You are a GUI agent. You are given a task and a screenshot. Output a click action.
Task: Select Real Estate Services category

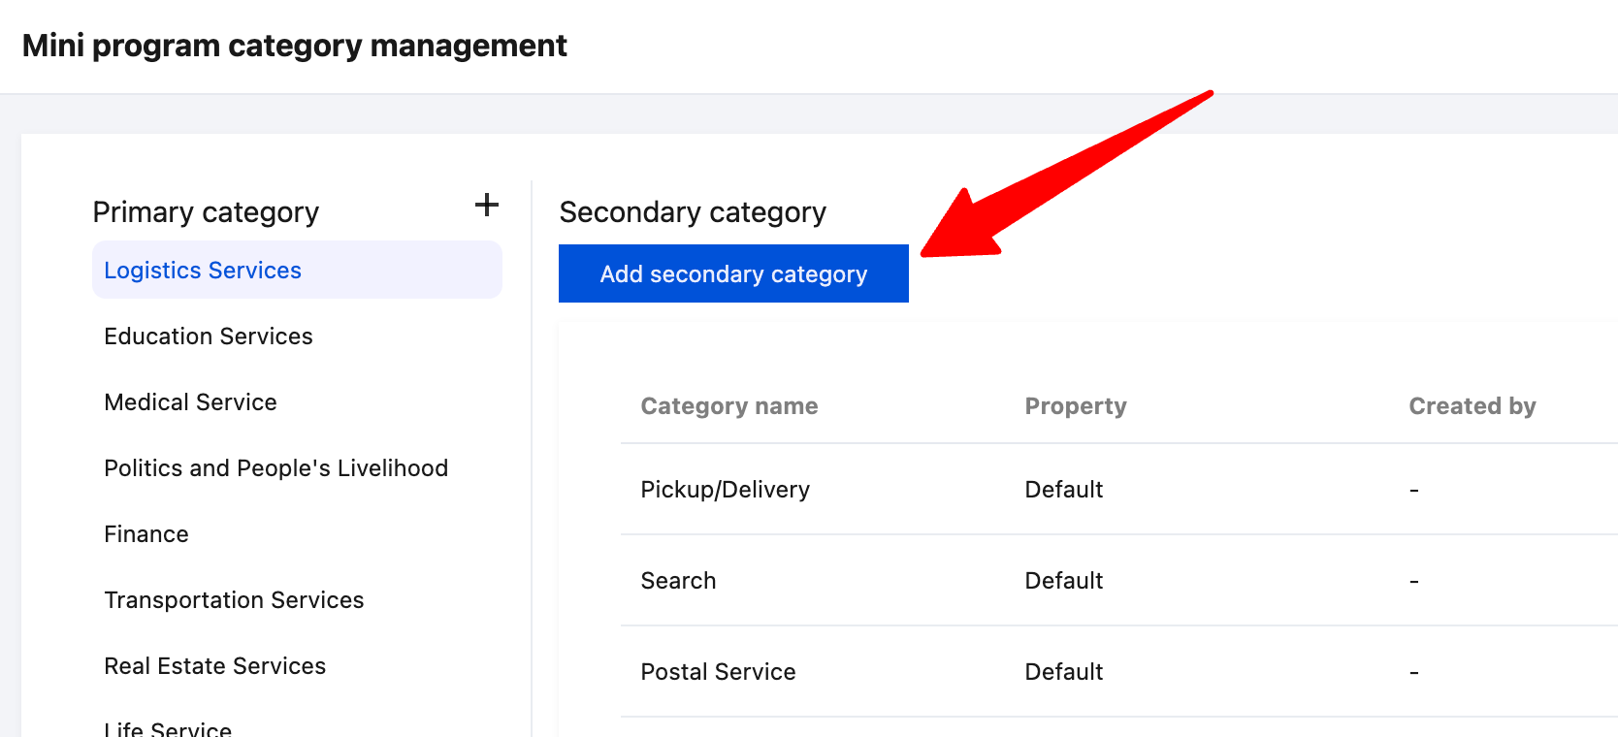click(214, 666)
